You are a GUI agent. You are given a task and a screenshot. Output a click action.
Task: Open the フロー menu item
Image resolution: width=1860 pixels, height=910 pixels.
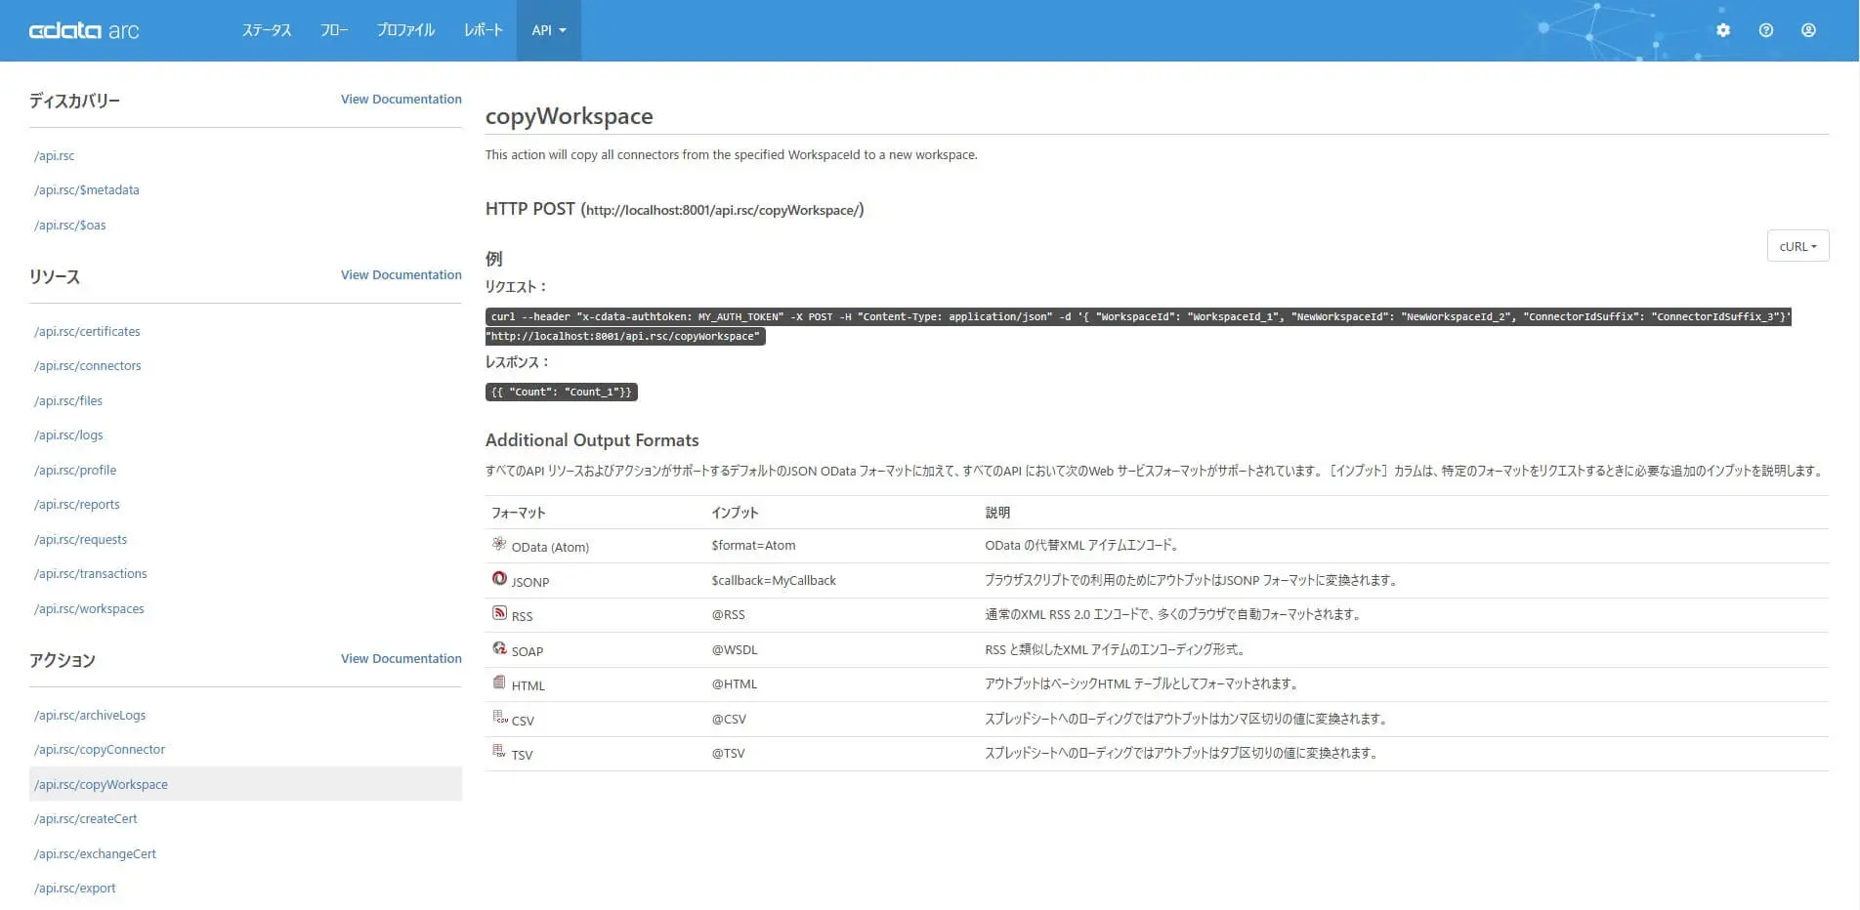click(334, 30)
